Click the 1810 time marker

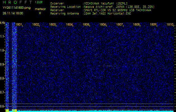(x=170, y=24)
